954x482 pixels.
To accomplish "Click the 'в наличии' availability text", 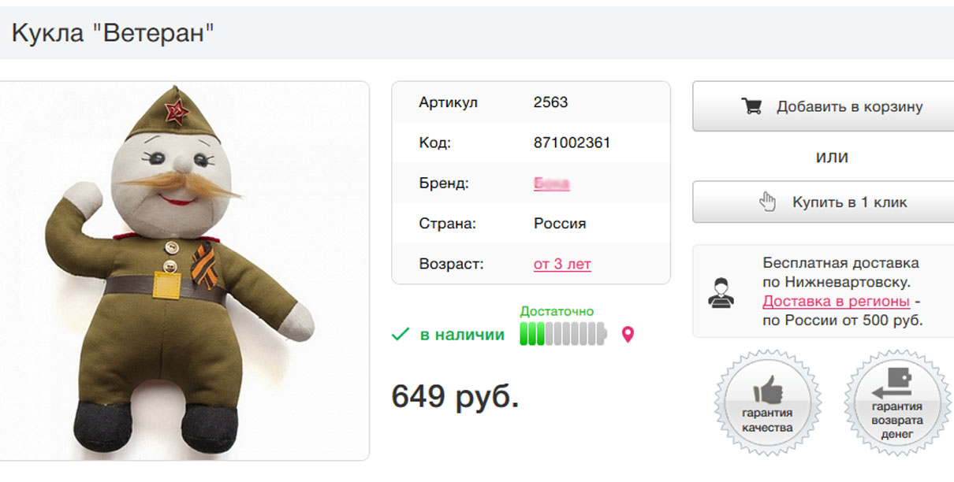I will click(462, 335).
